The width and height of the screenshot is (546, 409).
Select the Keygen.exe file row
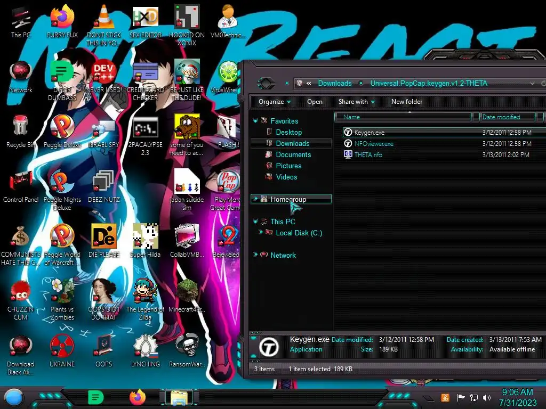[x=444, y=132]
